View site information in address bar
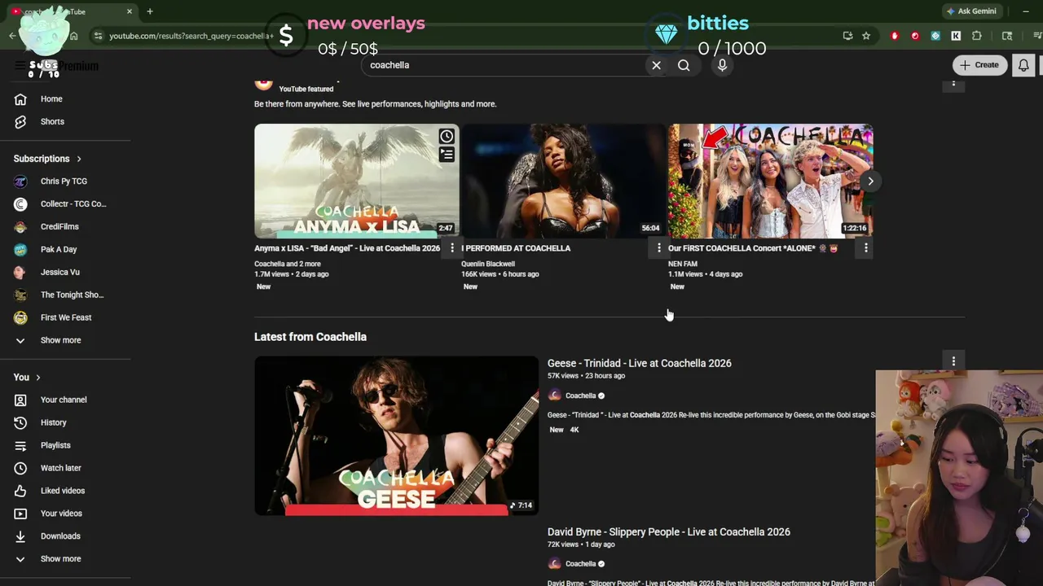This screenshot has width=1043, height=586. coord(98,36)
